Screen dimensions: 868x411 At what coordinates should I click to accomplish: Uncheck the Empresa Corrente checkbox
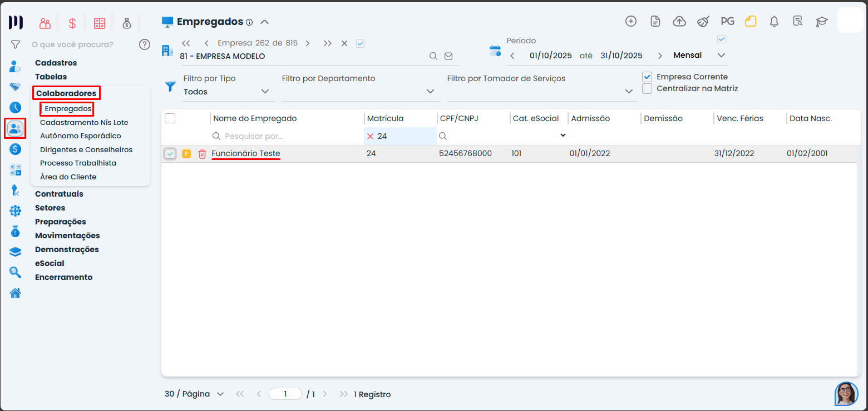coord(647,77)
